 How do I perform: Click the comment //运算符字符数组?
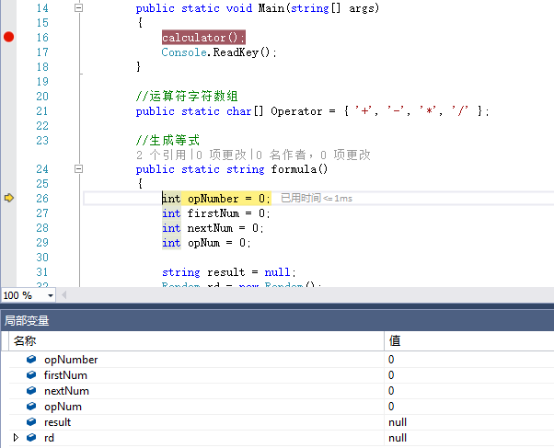coord(187,96)
